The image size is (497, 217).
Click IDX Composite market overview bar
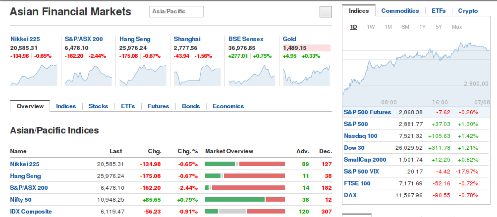(245, 211)
